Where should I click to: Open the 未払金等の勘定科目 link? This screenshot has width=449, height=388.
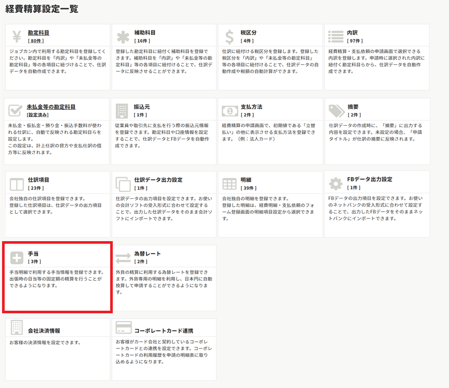[x=51, y=107]
